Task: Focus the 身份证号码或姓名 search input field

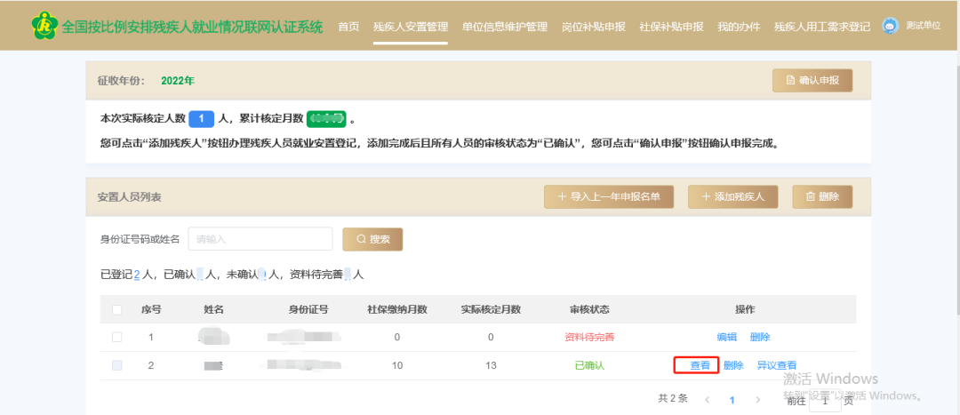Action: click(x=260, y=239)
